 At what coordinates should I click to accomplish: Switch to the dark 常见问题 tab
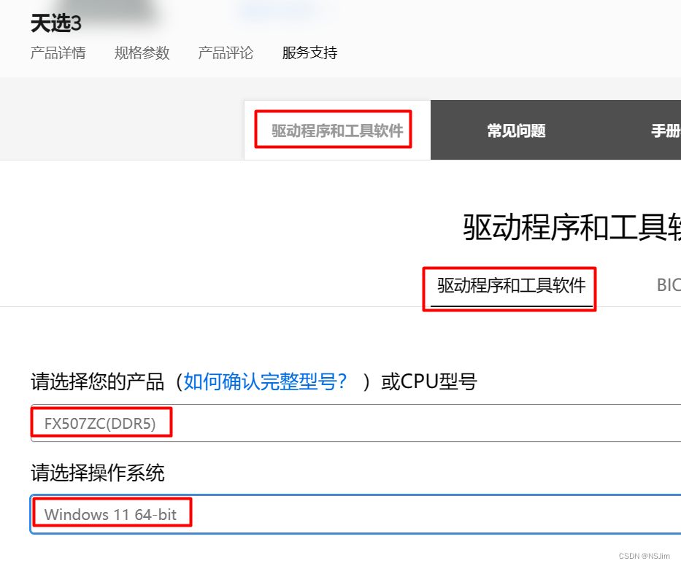click(516, 131)
